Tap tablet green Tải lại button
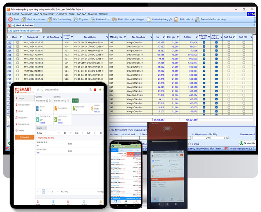 (x=75, y=100)
